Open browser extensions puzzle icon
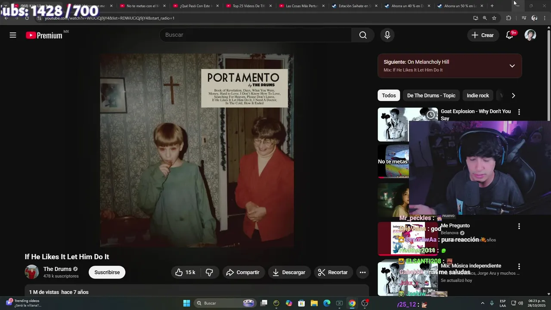Image resolution: width=551 pixels, height=310 pixels. 508,18
